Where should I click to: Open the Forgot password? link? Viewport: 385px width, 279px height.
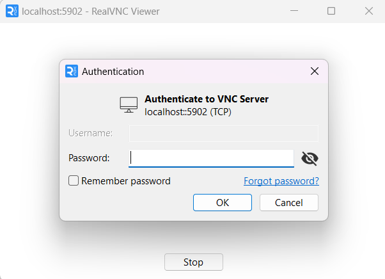pos(281,181)
